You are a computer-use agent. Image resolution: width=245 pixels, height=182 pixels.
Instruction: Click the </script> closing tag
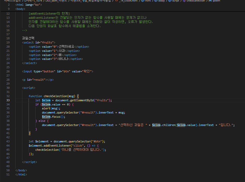click(x=30, y=162)
